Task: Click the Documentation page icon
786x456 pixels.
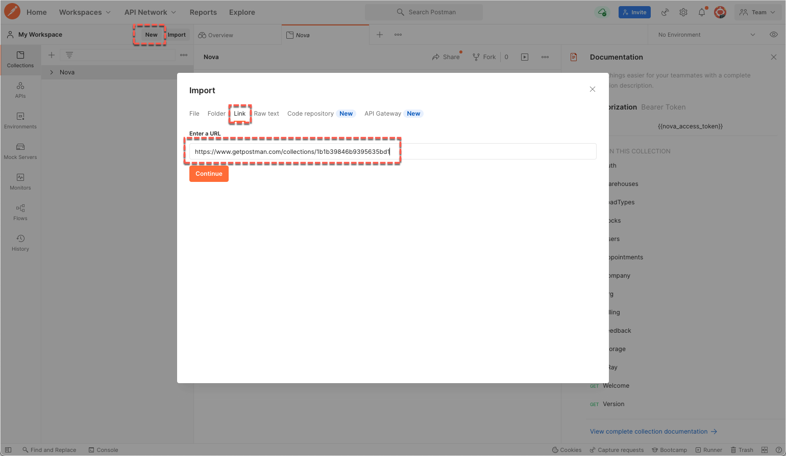Action: click(574, 57)
